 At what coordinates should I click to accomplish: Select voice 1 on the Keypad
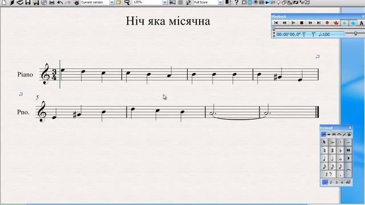[x=325, y=182]
